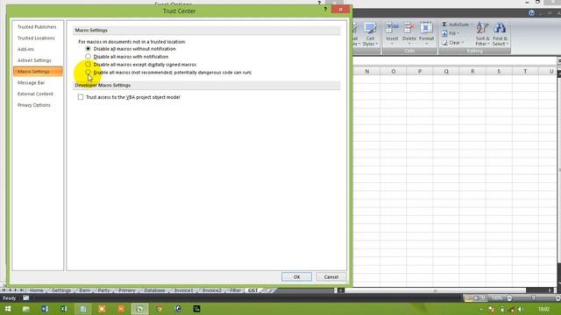Go to first sheet navigation arrow

pyautogui.click(x=4, y=290)
